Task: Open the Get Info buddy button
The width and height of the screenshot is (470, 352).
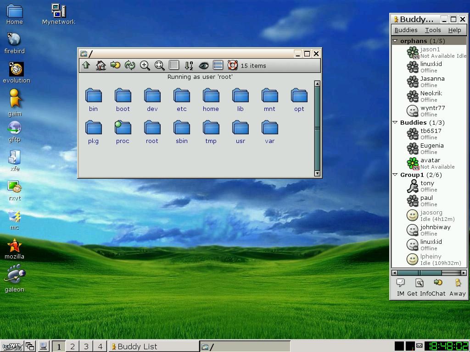Action: tap(419, 287)
